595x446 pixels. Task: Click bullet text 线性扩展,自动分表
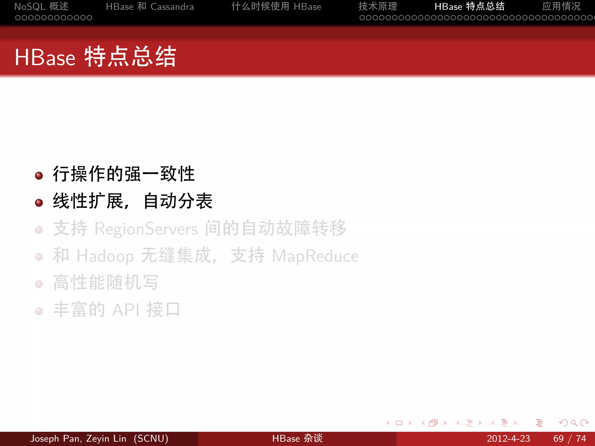133,201
